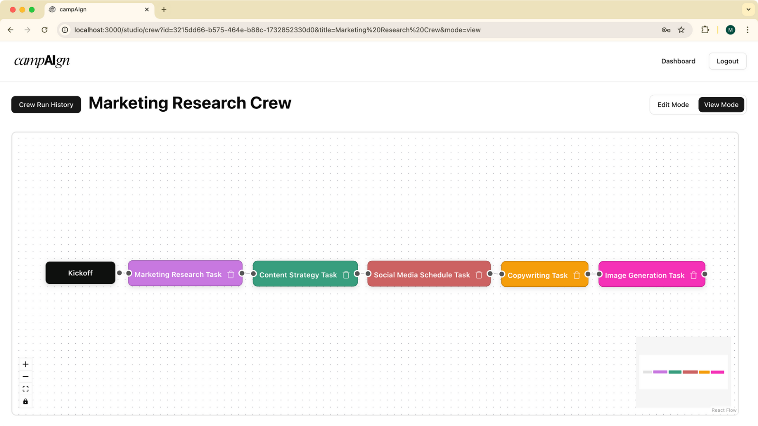Open Crew Run History
758x426 pixels.
[45, 105]
